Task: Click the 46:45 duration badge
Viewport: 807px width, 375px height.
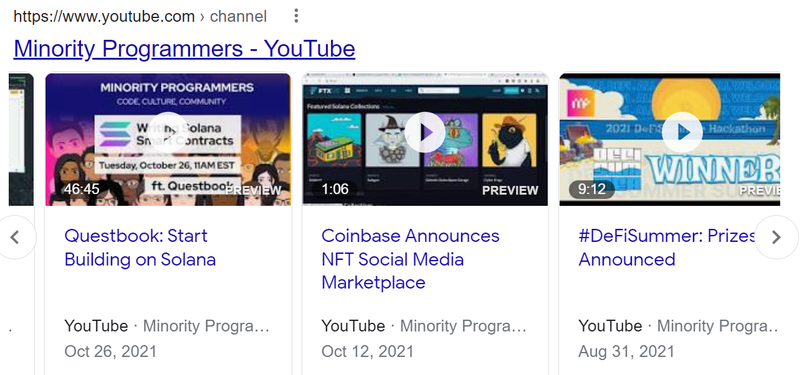Action: 82,189
